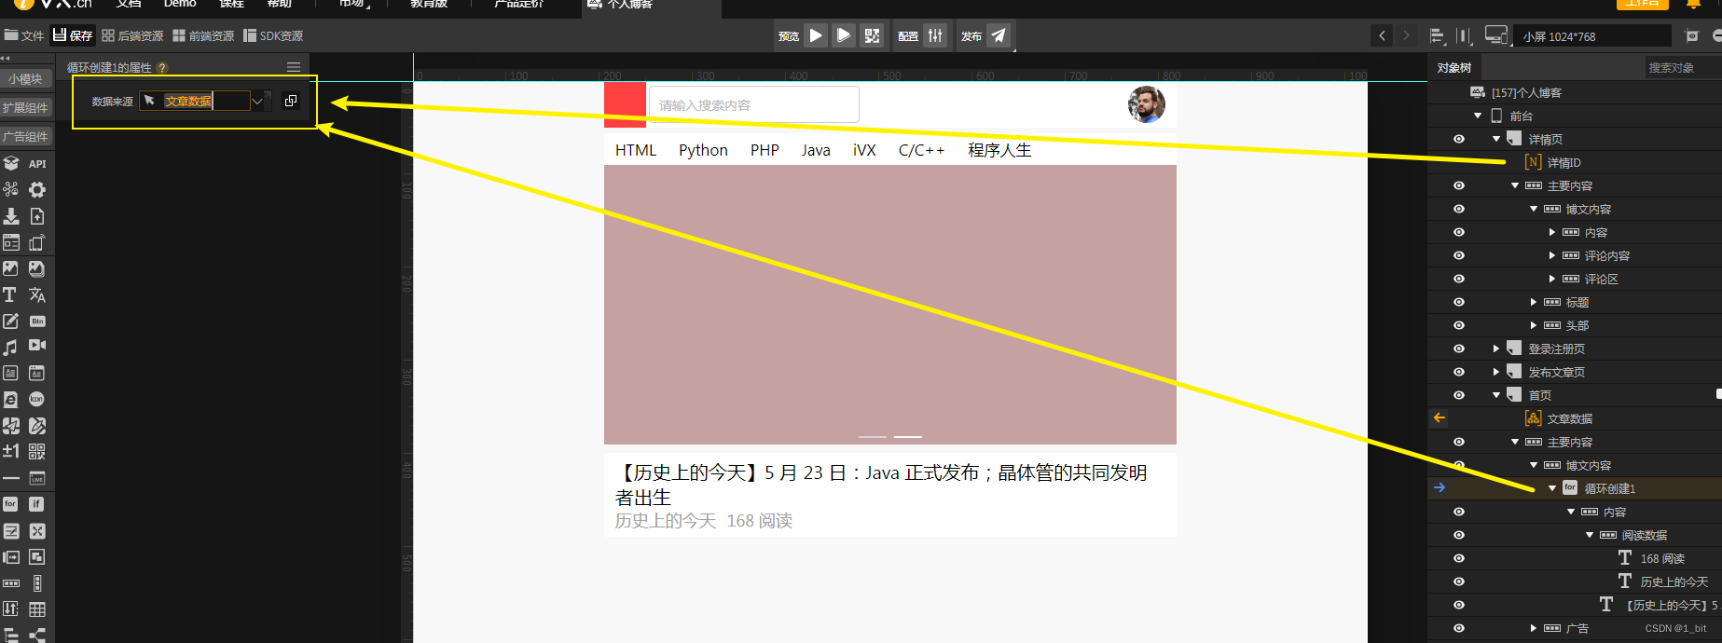Open the data source dropdown arrow
The width and height of the screenshot is (1722, 643).
[x=257, y=101]
